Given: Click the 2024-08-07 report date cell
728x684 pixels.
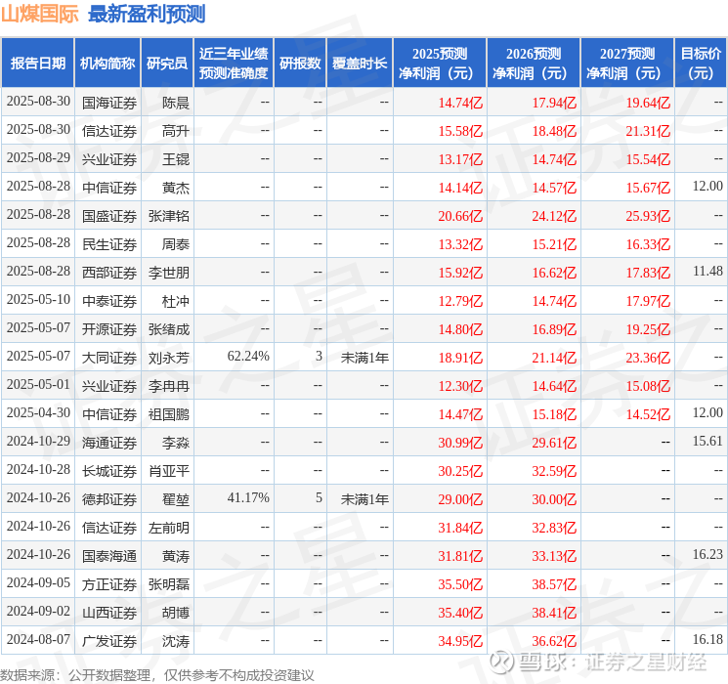Looking at the screenshot, I should [38, 639].
